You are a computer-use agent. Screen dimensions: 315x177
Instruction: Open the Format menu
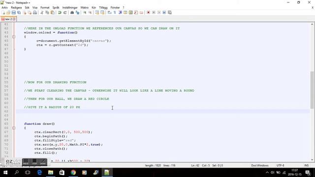click(x=45, y=7)
